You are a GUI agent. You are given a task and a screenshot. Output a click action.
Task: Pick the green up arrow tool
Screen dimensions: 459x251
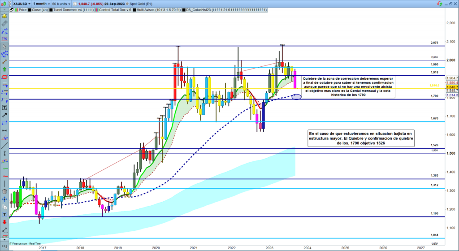coord(4,69)
